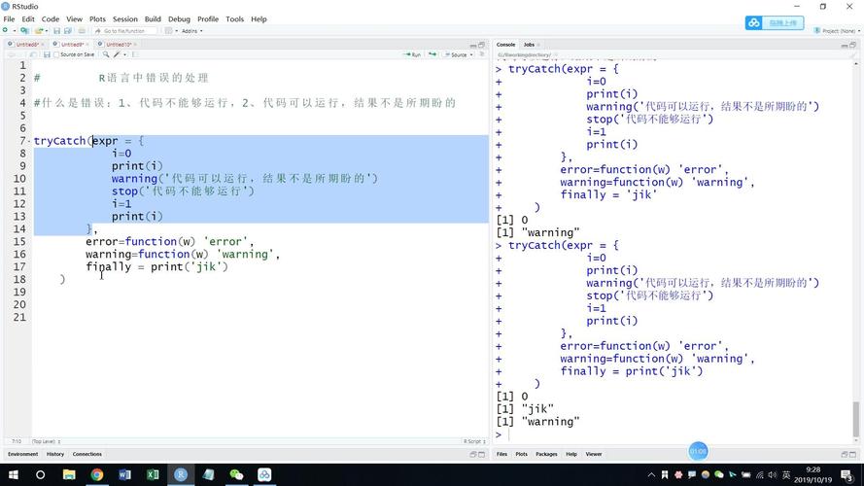
Task: Maximize the Console pane
Action: coord(852,45)
